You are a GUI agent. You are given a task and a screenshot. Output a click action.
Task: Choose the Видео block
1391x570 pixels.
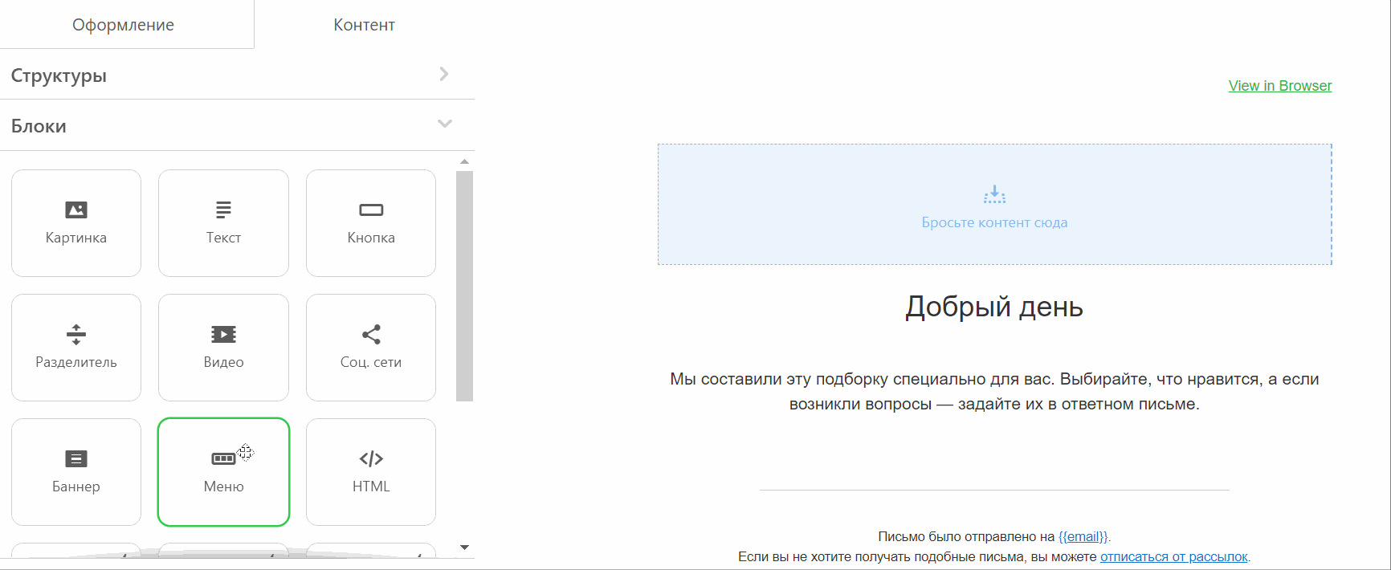(223, 348)
